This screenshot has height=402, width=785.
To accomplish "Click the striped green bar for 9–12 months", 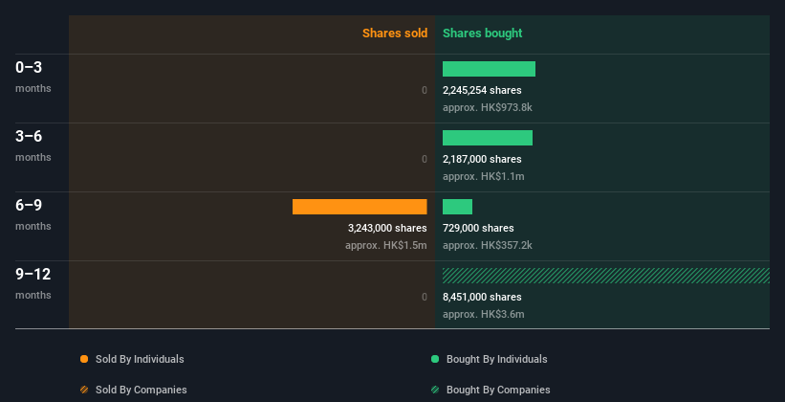I will pyautogui.click(x=606, y=276).
